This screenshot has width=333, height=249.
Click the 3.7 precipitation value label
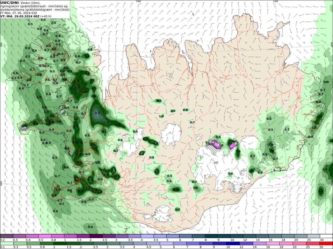(x=114, y=170)
